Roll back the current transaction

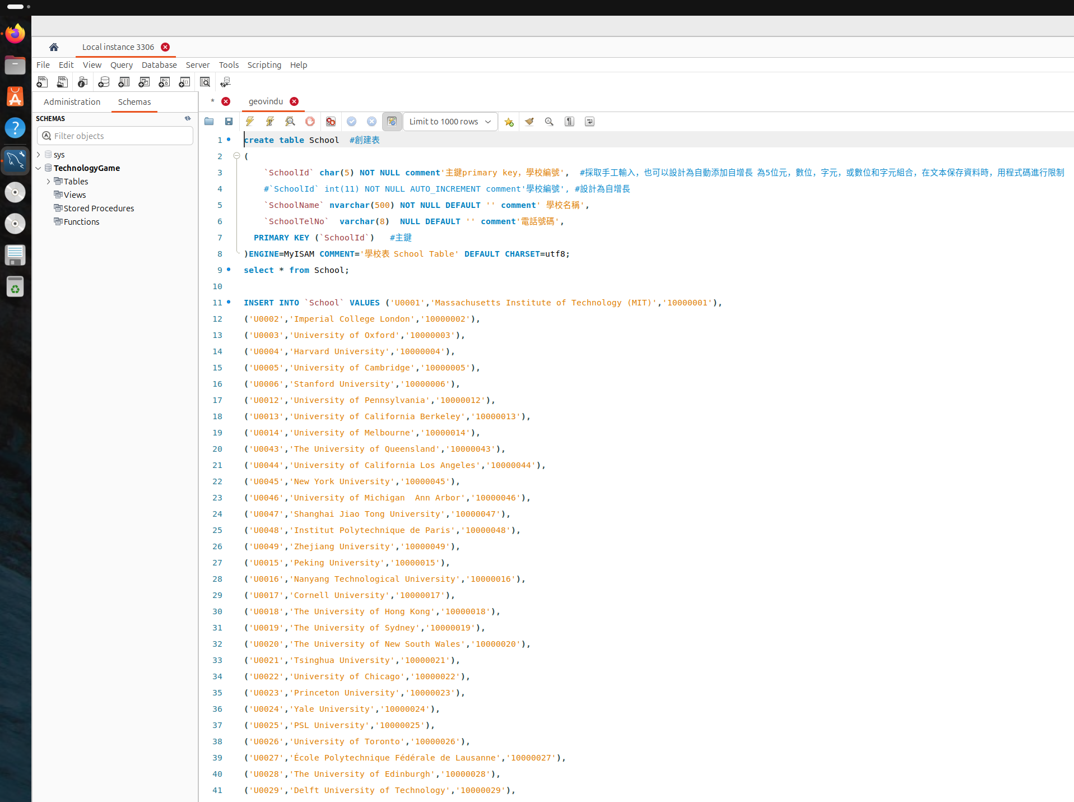point(372,122)
